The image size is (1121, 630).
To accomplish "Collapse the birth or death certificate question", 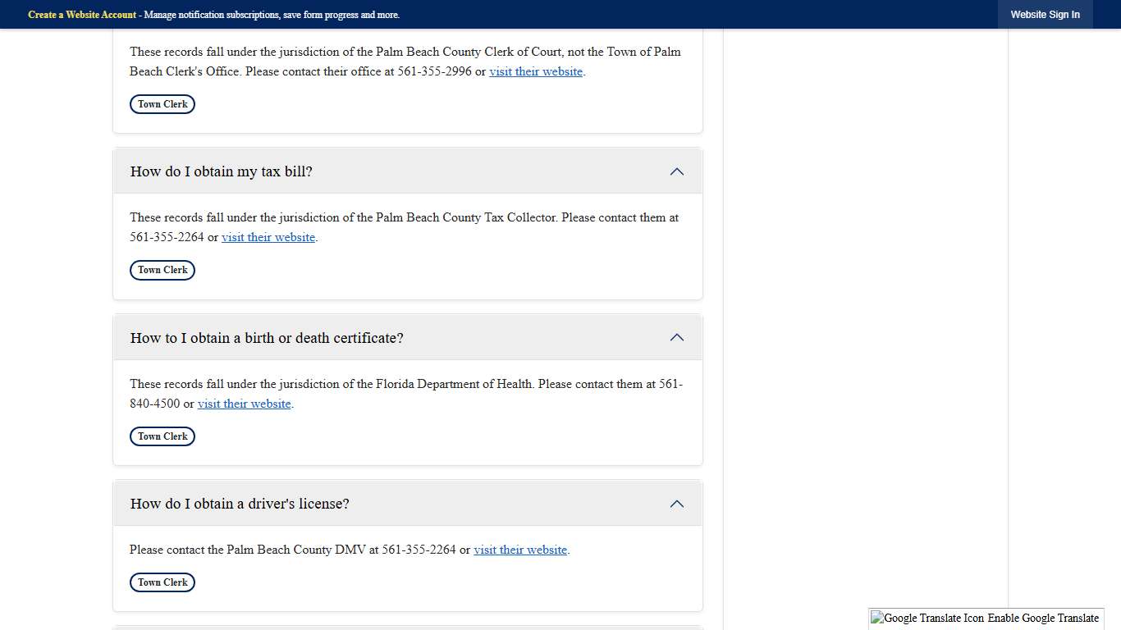I will click(676, 337).
